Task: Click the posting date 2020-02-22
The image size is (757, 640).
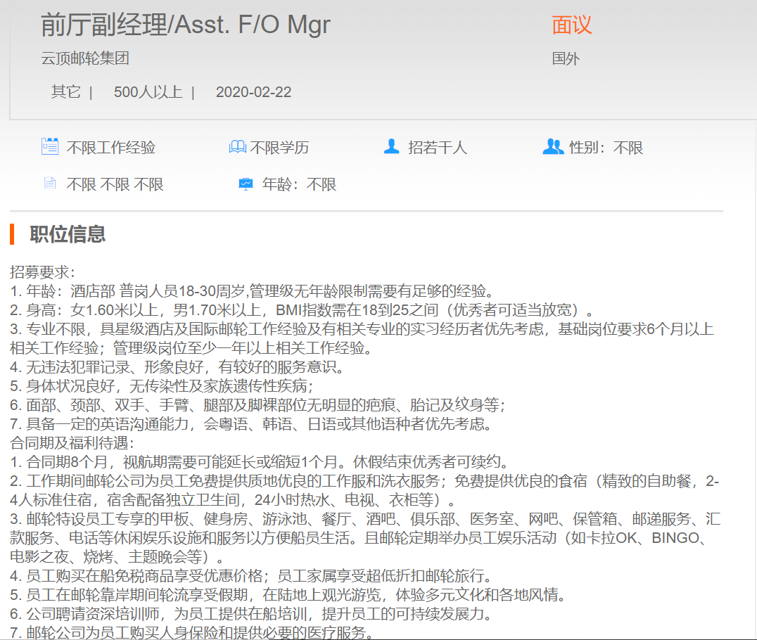Action: click(x=253, y=92)
